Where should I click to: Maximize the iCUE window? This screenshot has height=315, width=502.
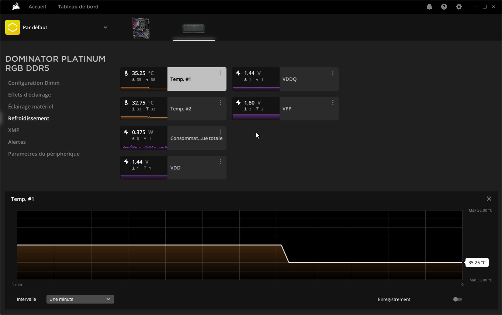tap(485, 7)
